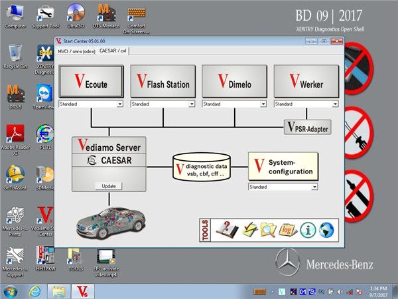This screenshot has height=299, width=398.
Task: Click the PSR-Adapter button
Action: 306,128
